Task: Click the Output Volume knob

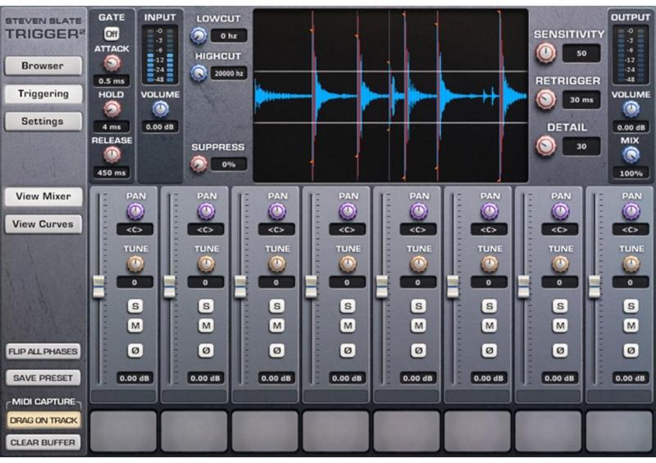Action: tap(631, 109)
